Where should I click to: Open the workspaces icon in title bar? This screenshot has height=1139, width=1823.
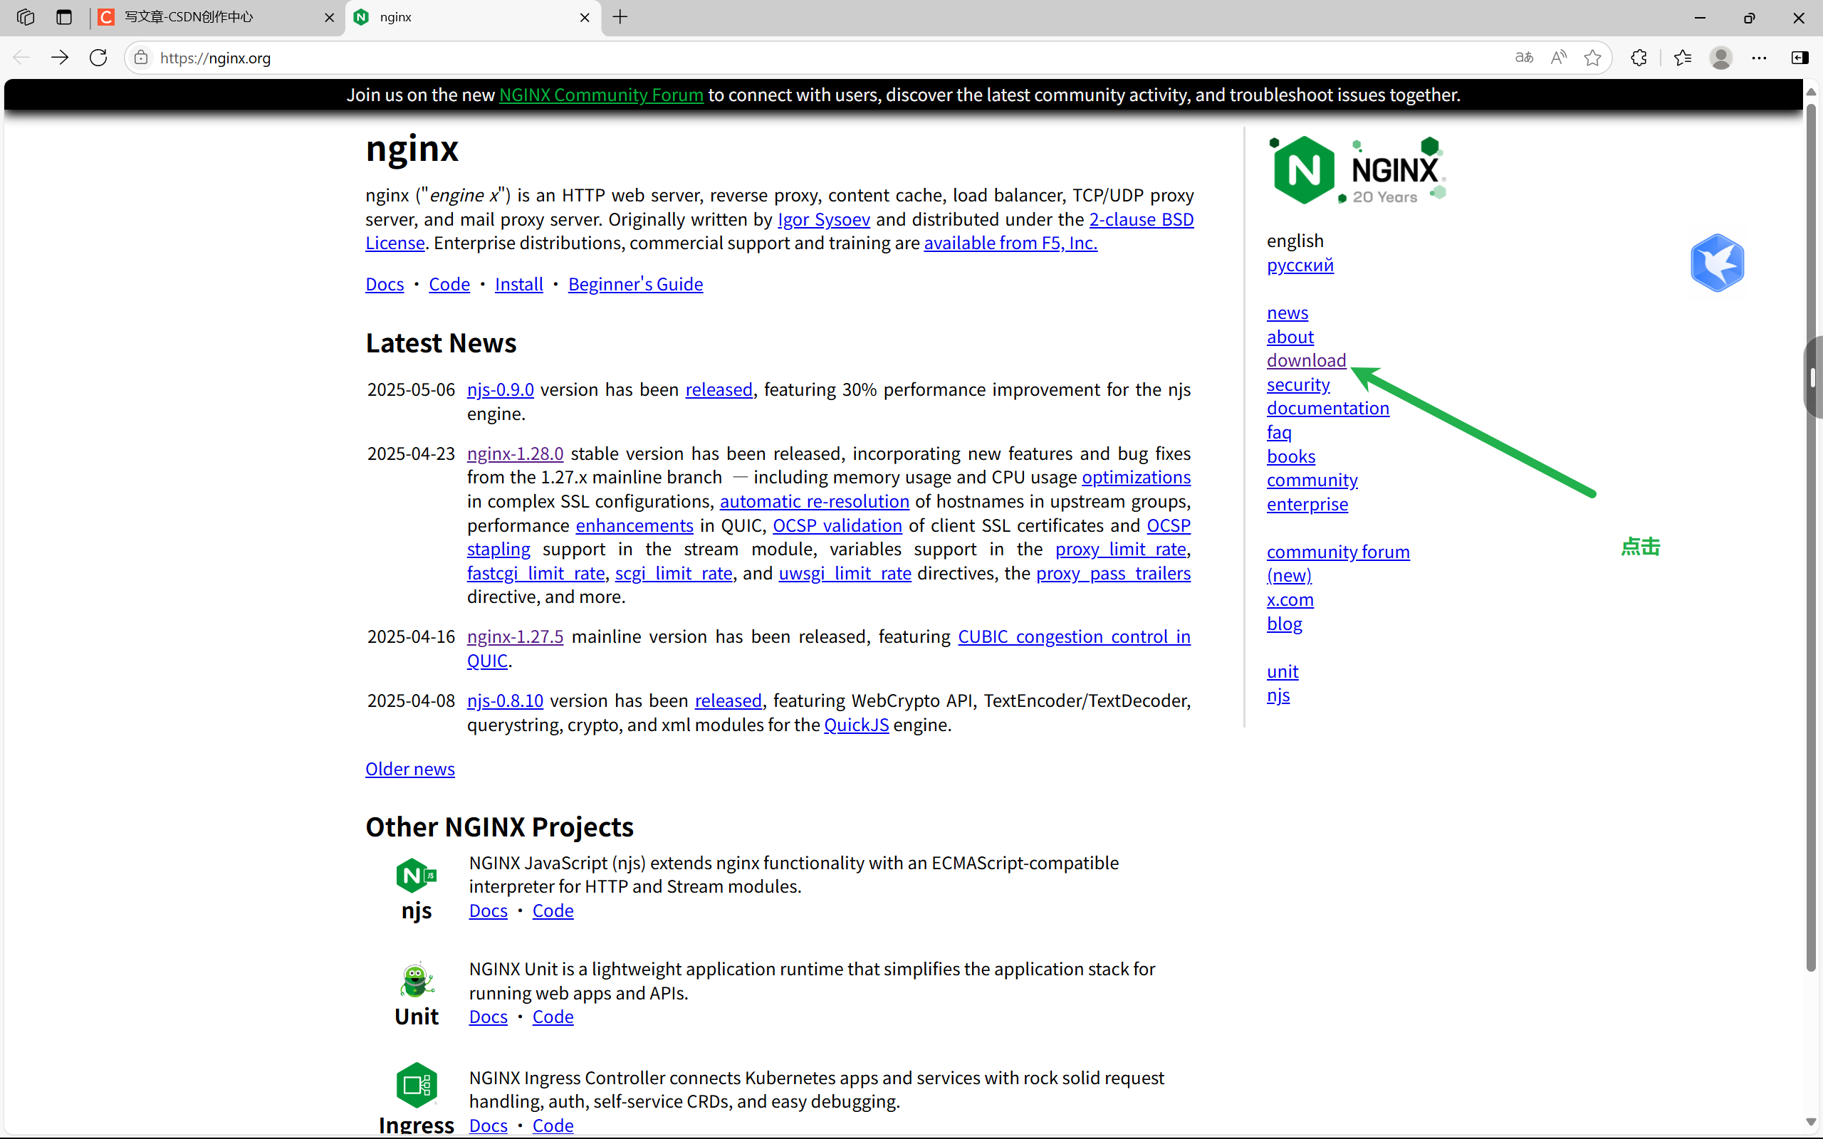26,16
